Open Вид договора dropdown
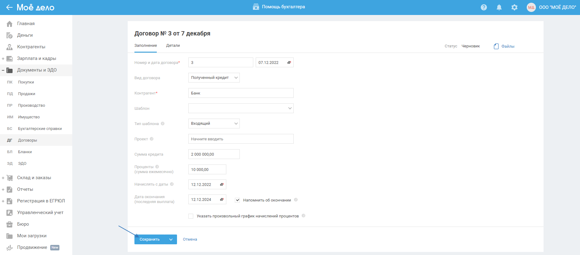The image size is (580, 255). (214, 78)
